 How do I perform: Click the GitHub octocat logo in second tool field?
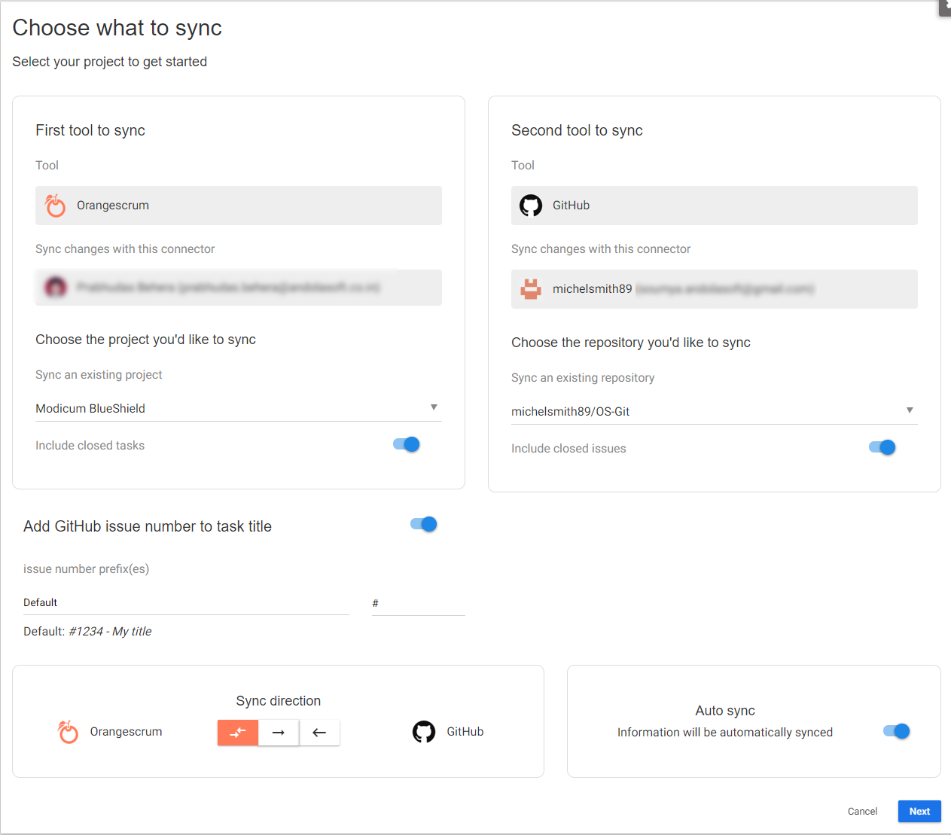pos(531,206)
